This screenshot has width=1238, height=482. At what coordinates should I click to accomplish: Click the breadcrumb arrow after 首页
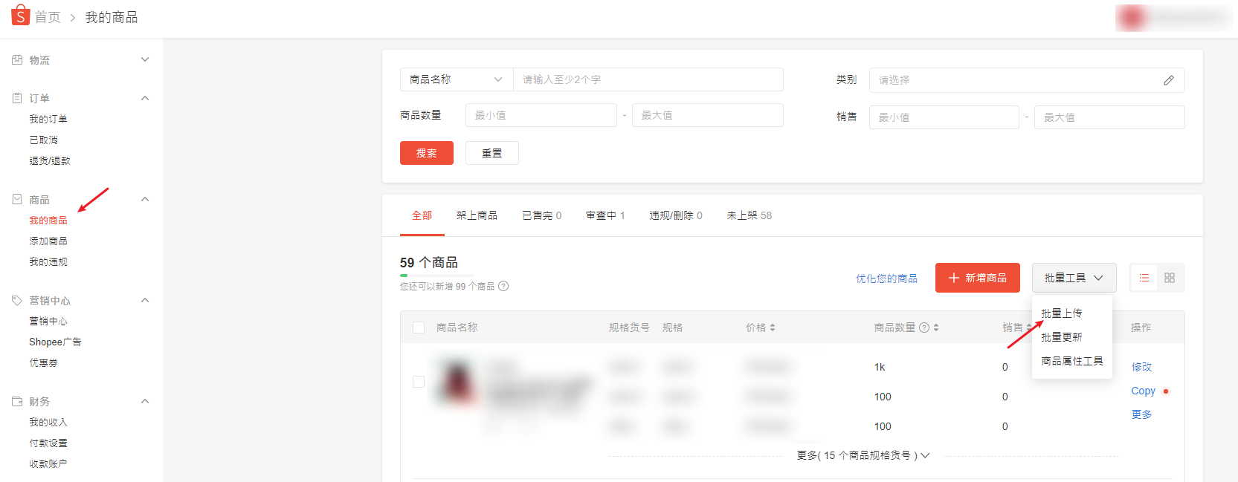click(73, 17)
